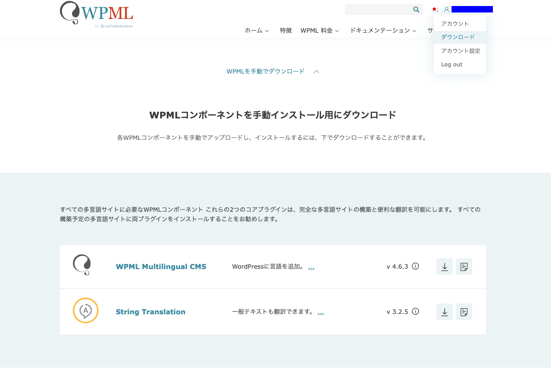Expand the ホーム menu
This screenshot has width=551, height=369.
point(257,31)
